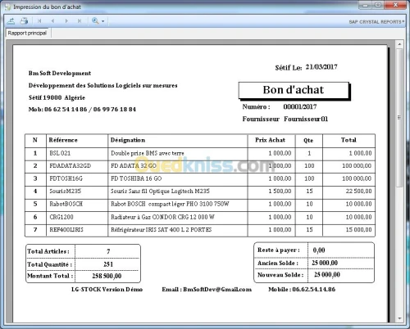Image resolution: width=410 pixels, height=329 pixels.
Task: Click the footer 'Mobile : 06.62.54.14.86'
Action: pos(302,290)
